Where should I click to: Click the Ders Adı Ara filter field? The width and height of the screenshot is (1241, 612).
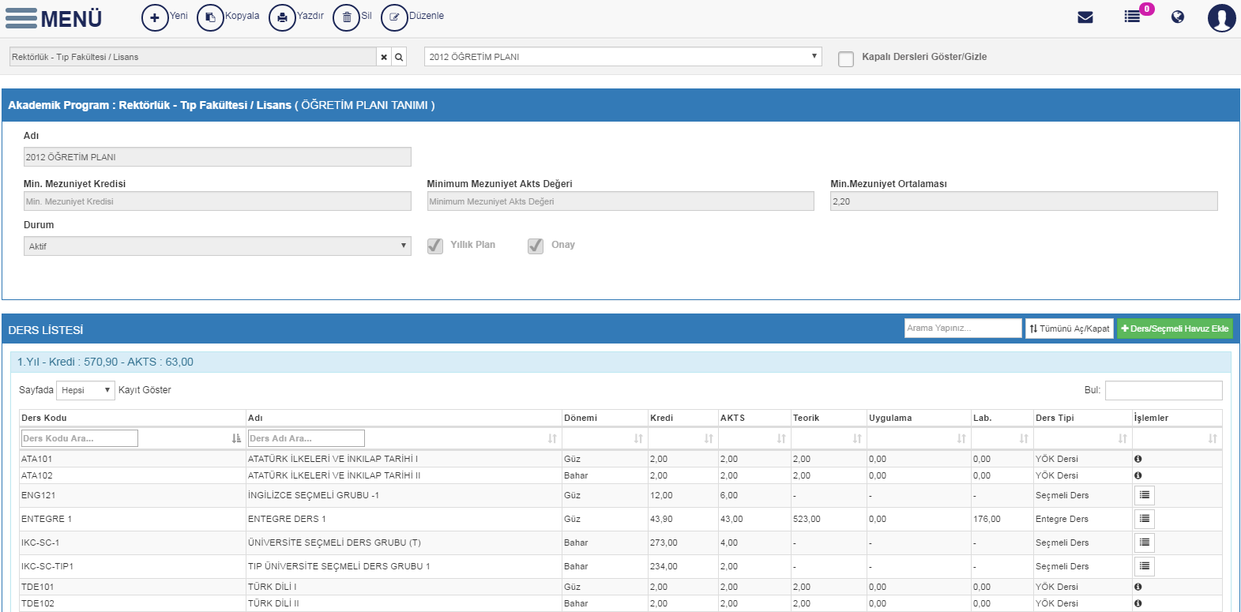point(306,438)
